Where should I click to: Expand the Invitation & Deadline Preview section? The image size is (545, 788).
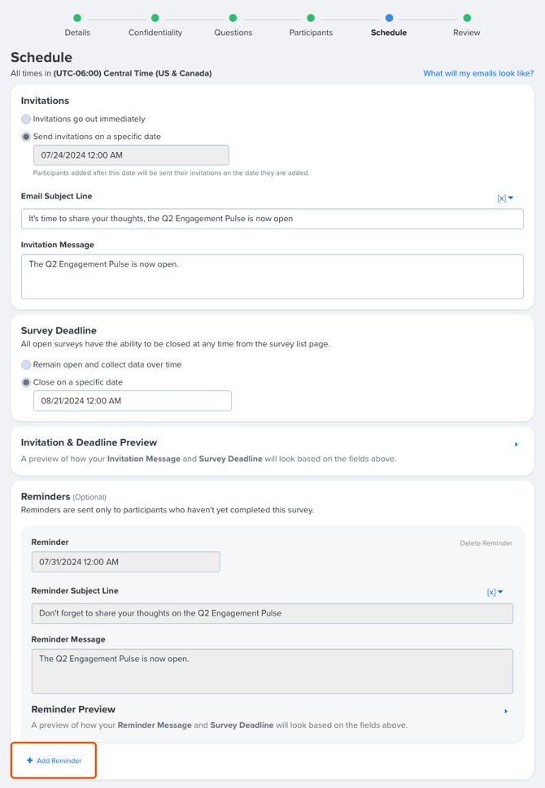pyautogui.click(x=517, y=445)
